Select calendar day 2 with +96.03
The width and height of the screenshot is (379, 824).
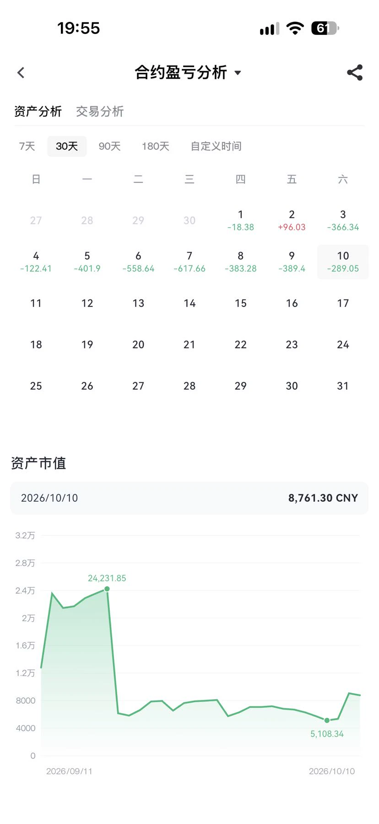tap(292, 220)
